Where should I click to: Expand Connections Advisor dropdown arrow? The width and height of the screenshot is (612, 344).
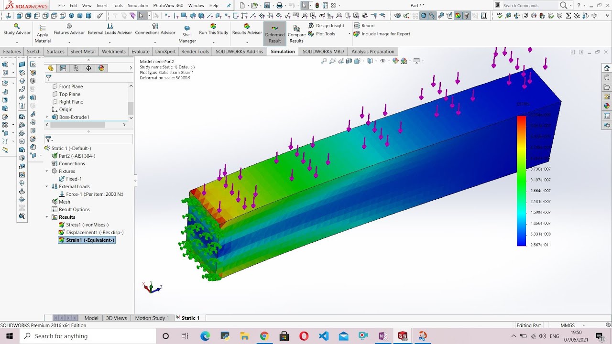tap(155, 42)
